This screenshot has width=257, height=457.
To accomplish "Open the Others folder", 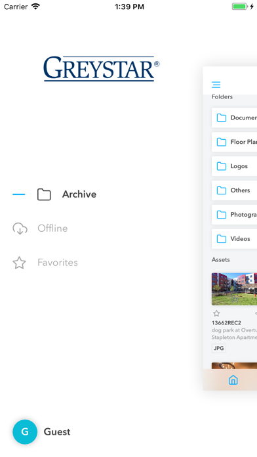I will click(234, 190).
